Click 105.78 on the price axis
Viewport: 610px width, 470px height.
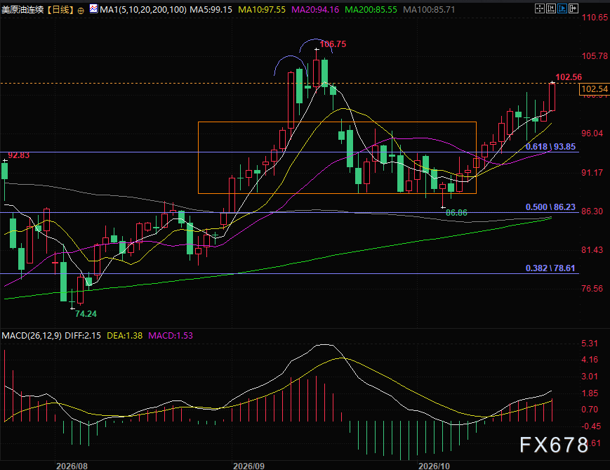(595, 56)
